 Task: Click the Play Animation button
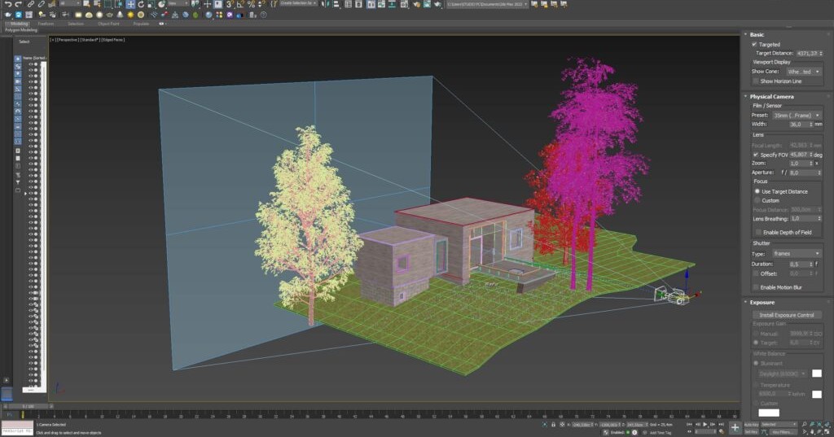(705, 424)
